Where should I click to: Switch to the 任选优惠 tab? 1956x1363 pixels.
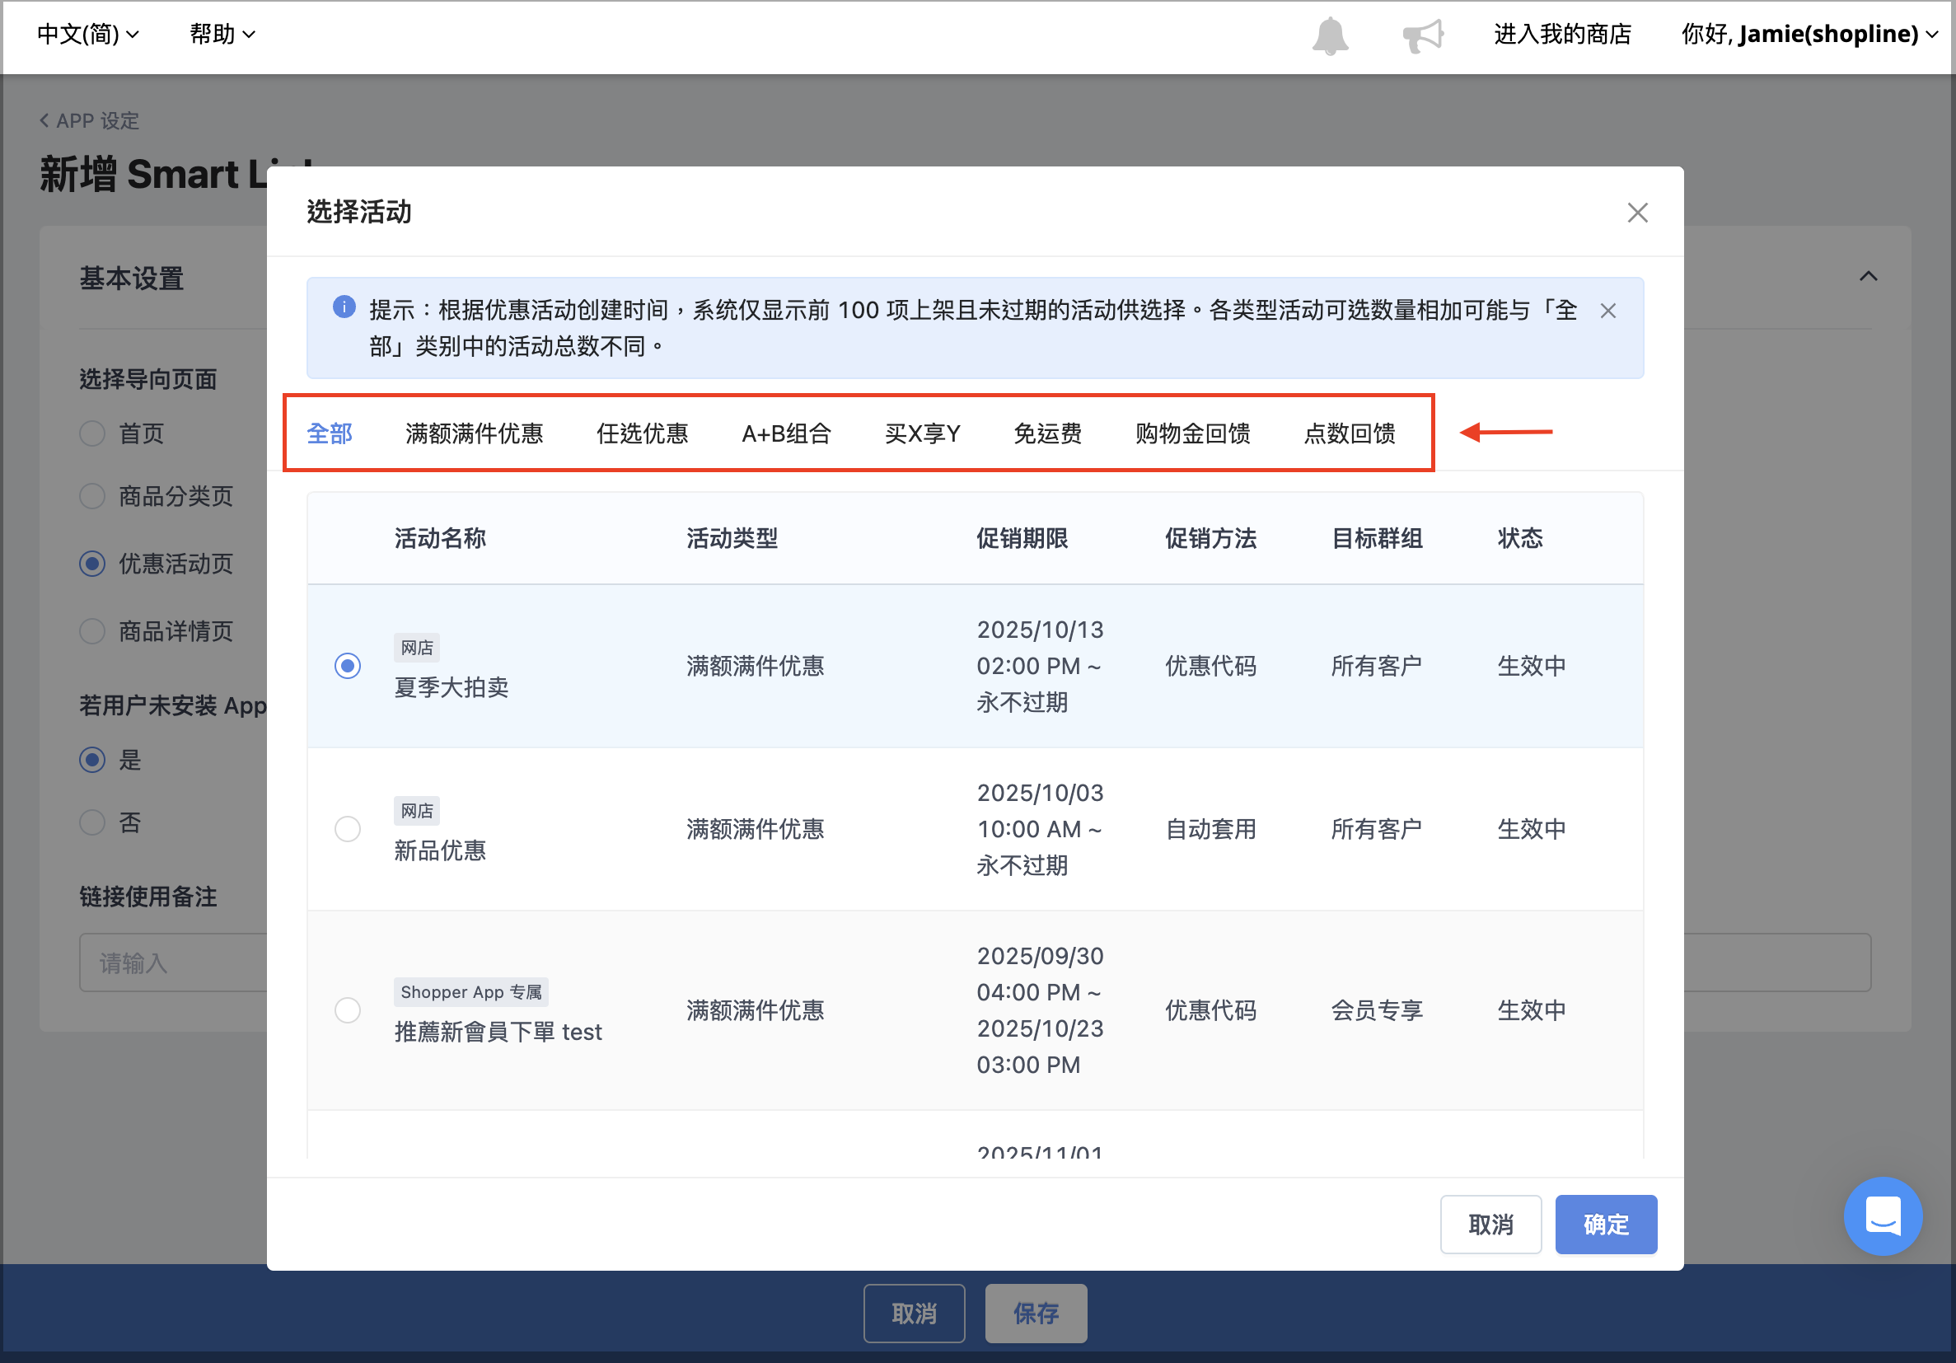(643, 433)
